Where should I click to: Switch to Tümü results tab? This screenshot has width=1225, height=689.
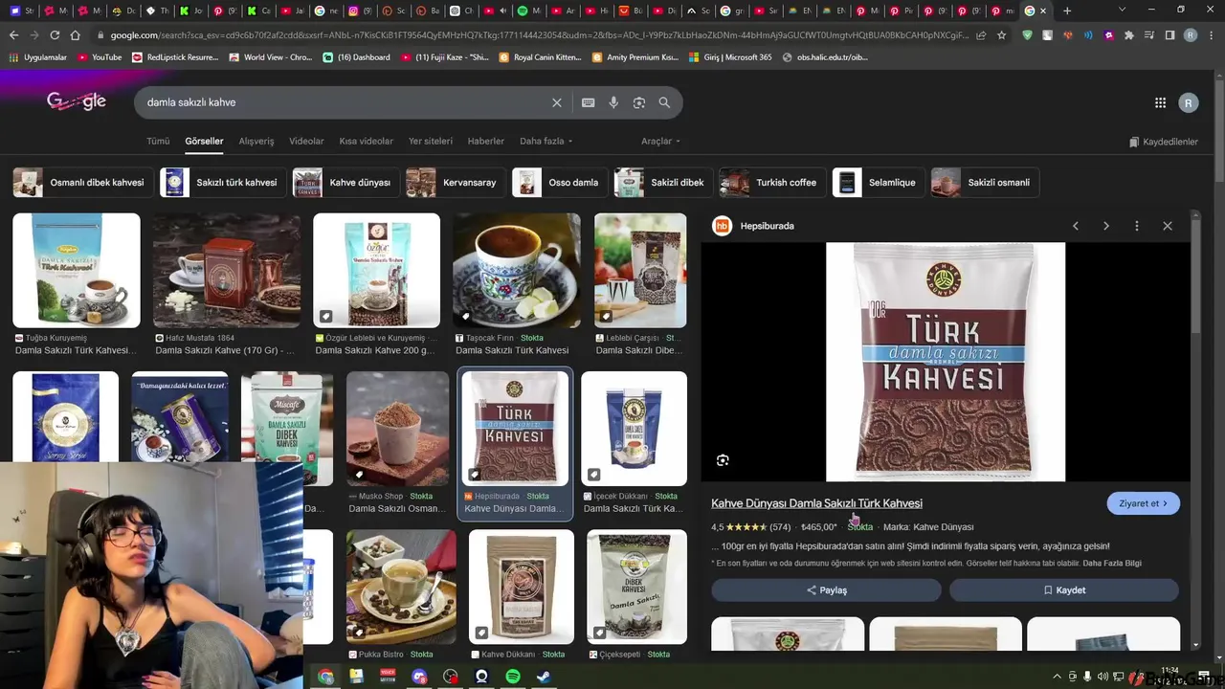click(x=158, y=141)
